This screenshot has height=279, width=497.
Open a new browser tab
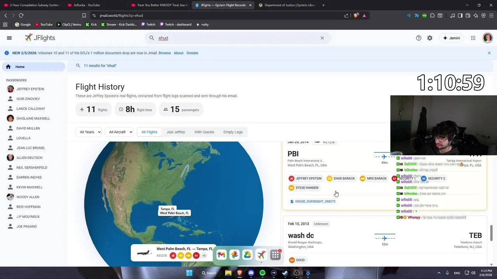323,5
